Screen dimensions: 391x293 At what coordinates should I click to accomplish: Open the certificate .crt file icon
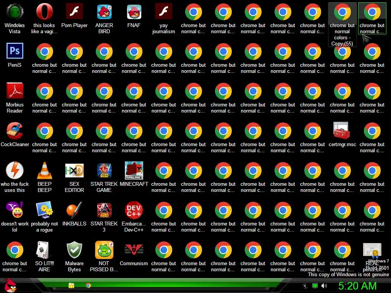click(x=372, y=250)
